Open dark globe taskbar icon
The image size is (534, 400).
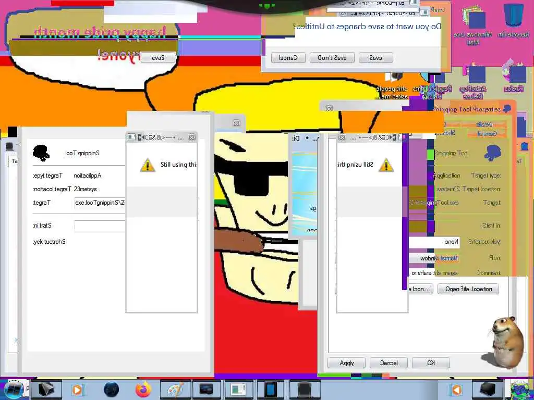pos(112,390)
